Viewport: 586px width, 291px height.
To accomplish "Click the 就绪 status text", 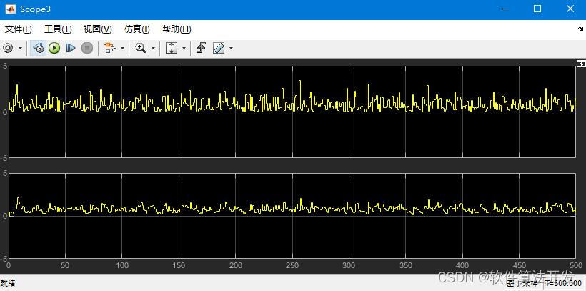I will click(7, 283).
